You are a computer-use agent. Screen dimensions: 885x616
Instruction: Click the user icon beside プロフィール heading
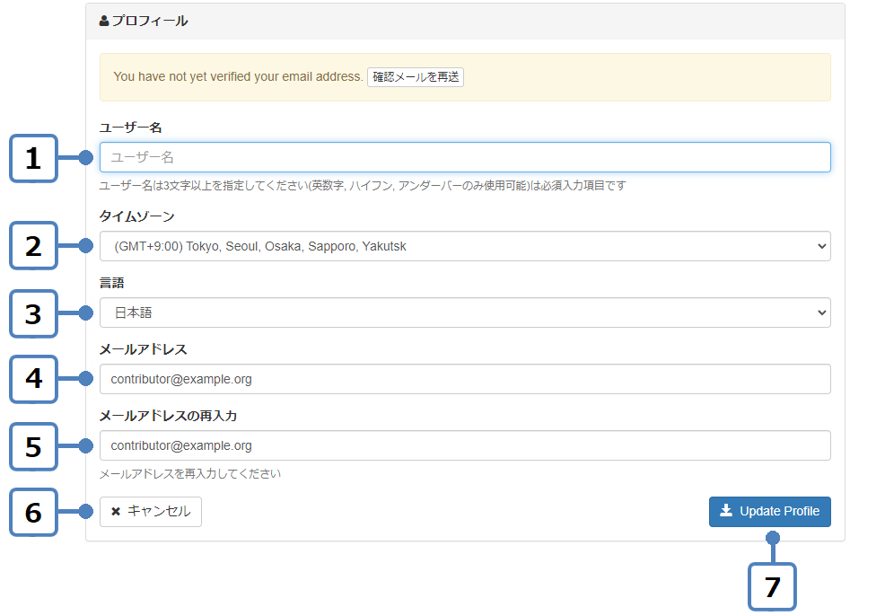pos(104,21)
